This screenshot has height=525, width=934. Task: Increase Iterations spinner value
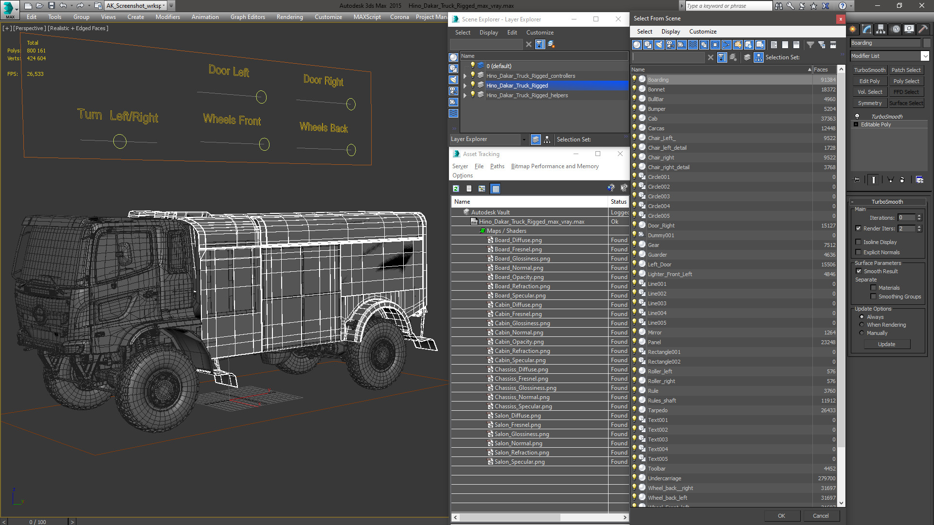(x=919, y=216)
